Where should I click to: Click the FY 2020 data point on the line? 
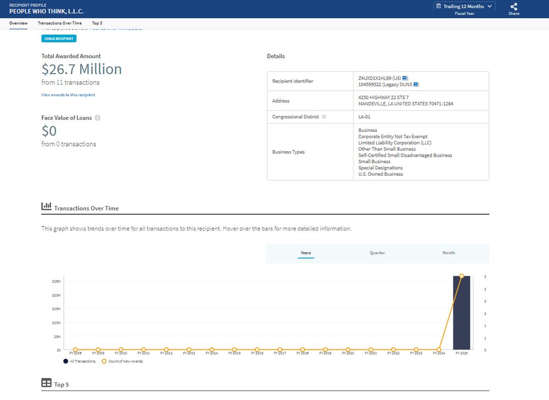348,349
